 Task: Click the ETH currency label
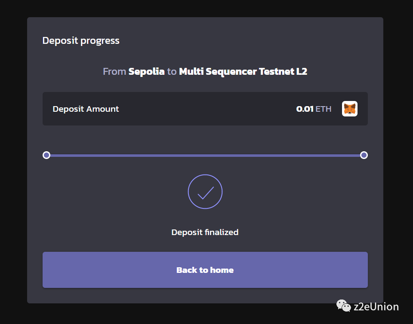point(324,109)
